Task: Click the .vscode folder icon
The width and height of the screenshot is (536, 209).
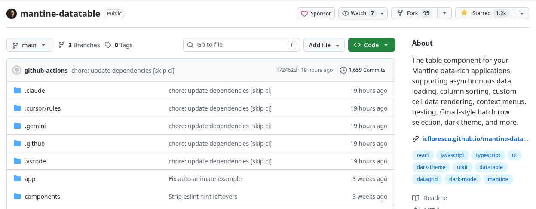Action: tap(17, 161)
